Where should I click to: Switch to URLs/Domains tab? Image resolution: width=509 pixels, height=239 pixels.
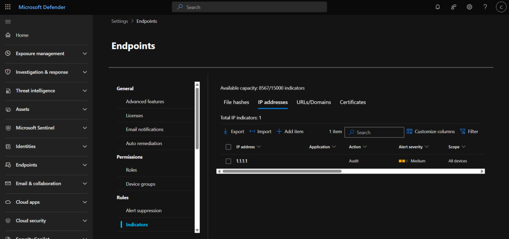coord(314,102)
